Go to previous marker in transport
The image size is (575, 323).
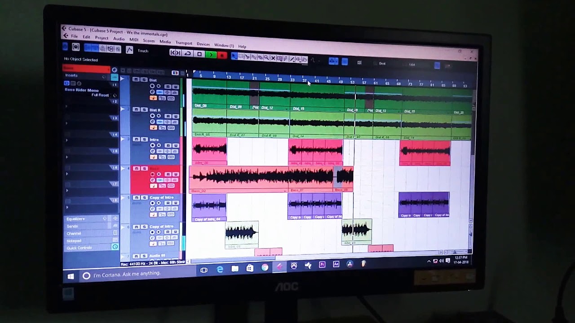(x=172, y=53)
